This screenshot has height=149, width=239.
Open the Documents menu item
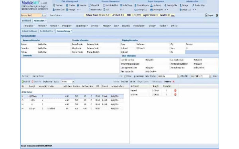126,26
